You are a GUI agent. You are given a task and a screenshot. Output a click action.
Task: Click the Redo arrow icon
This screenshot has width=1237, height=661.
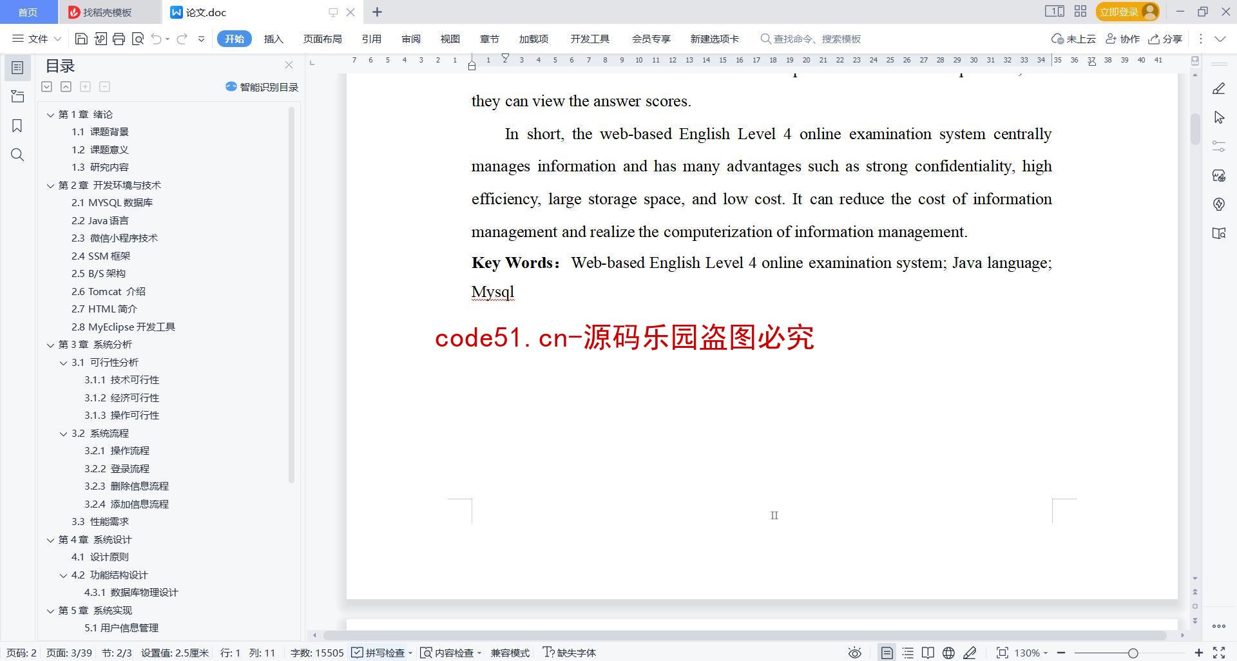[x=182, y=39]
